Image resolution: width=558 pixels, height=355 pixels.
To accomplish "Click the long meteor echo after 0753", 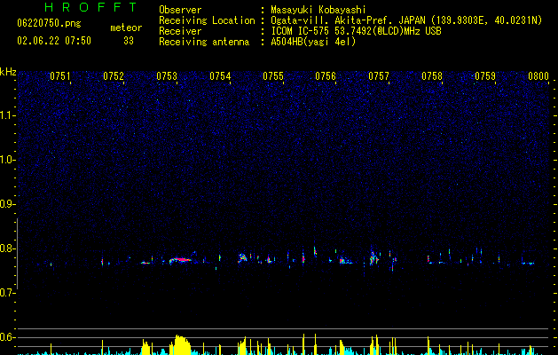I will click(180, 260).
